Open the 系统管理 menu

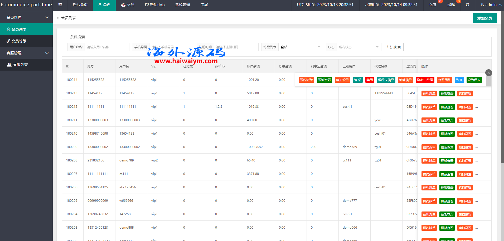[x=182, y=5]
